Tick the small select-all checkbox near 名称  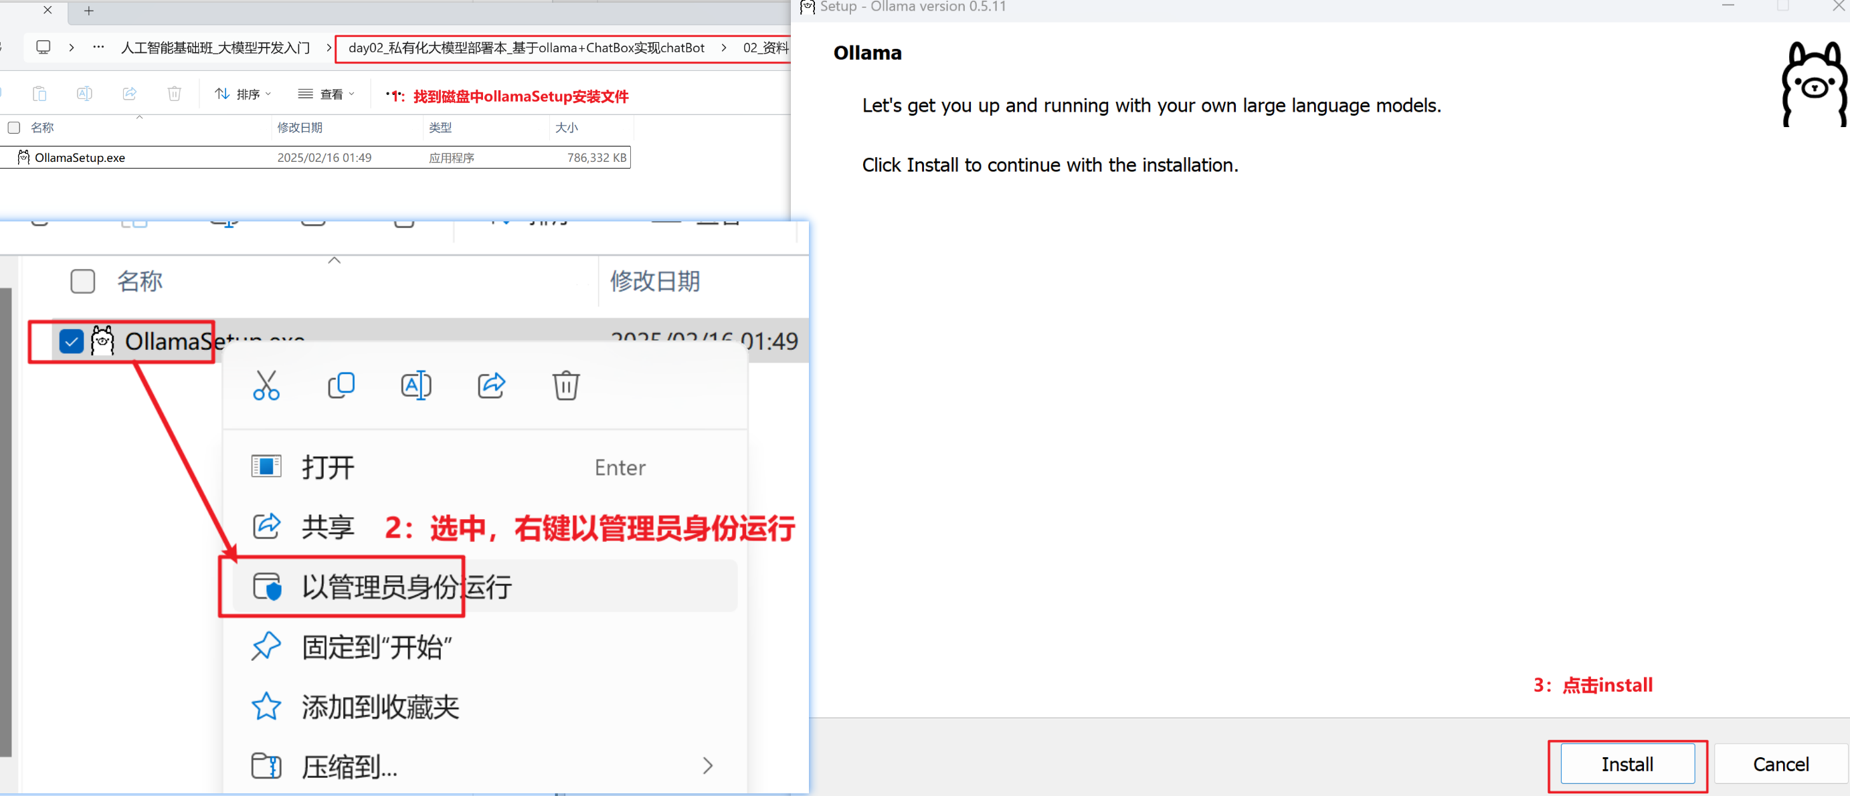pyautogui.click(x=13, y=128)
